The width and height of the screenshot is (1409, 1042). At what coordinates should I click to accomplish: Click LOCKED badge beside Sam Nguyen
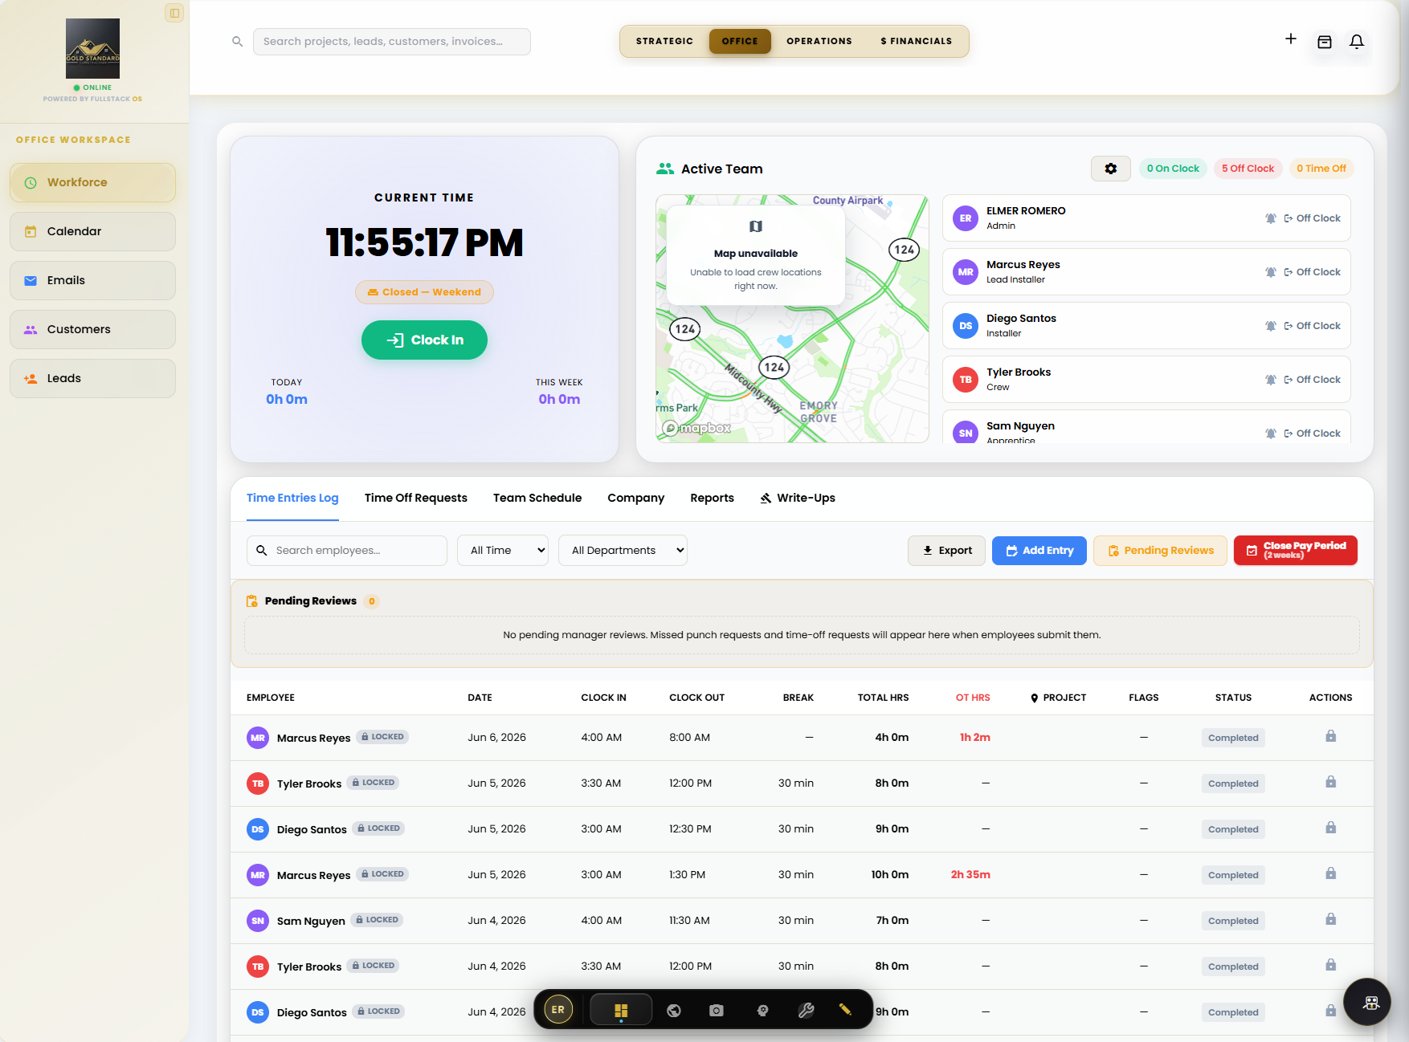coord(378,920)
